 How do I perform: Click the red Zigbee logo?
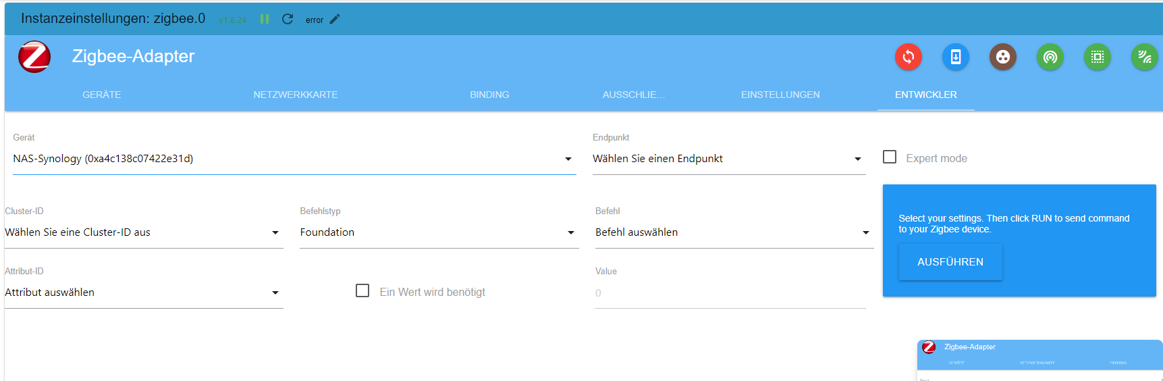tap(34, 57)
